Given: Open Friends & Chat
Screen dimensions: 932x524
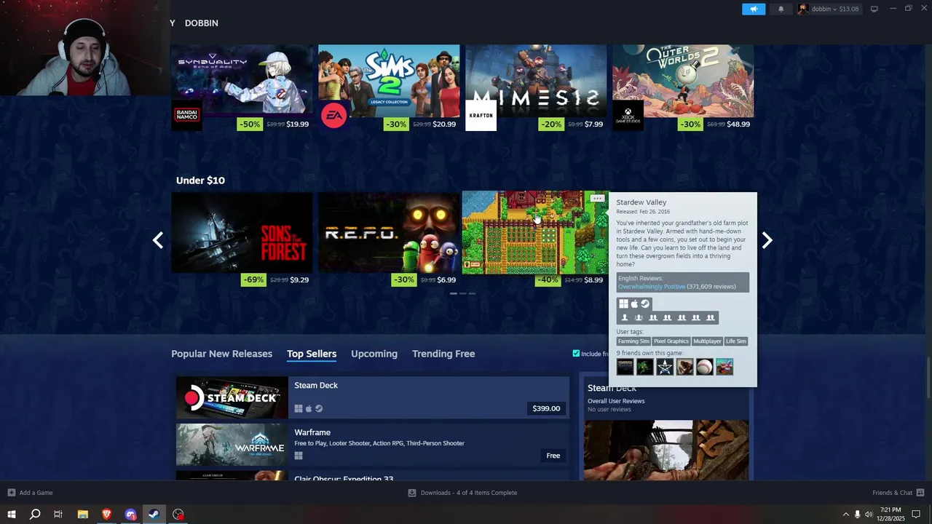Looking at the screenshot, I should point(898,493).
